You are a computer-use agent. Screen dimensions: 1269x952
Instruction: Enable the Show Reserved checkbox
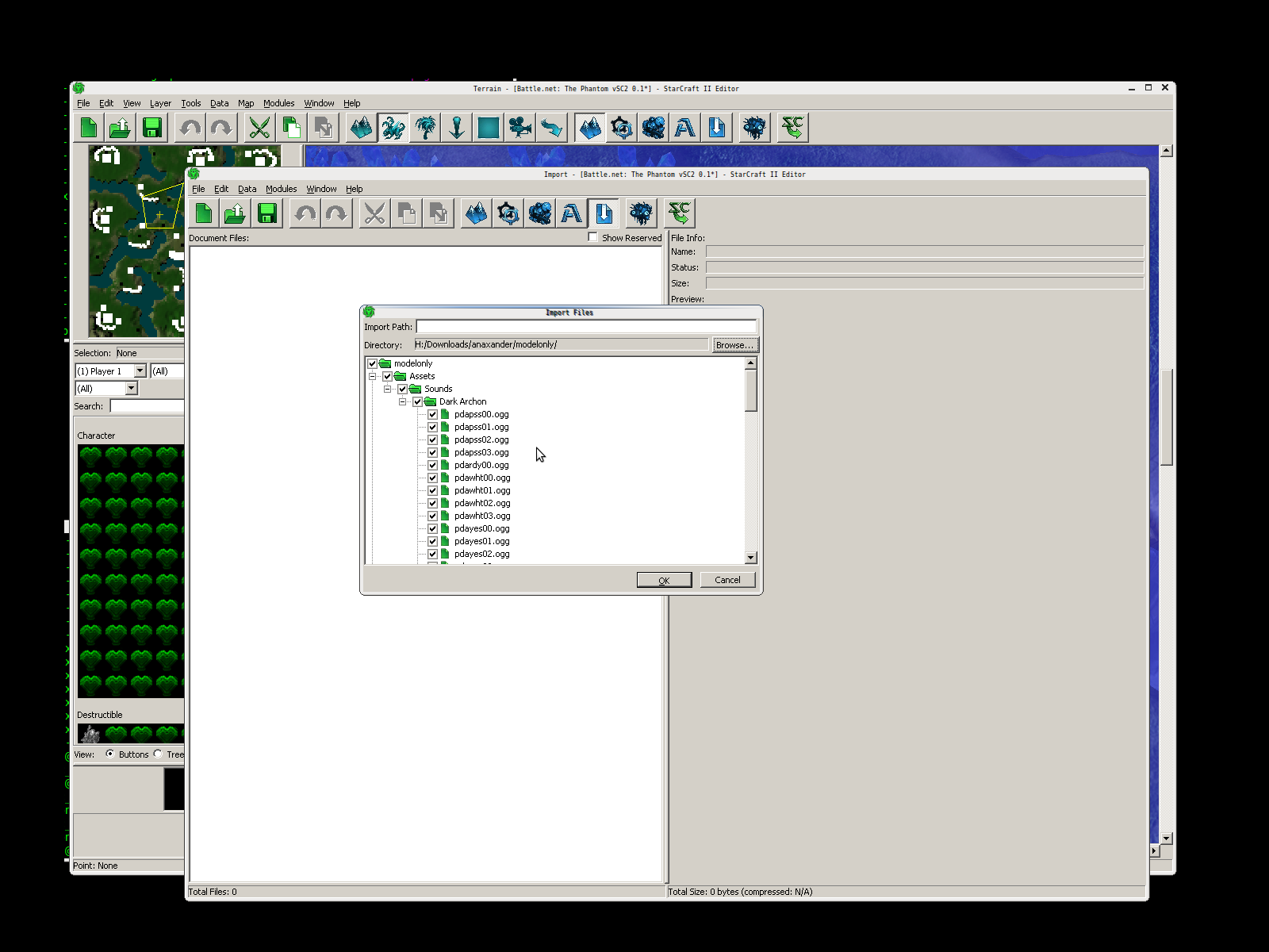[592, 237]
